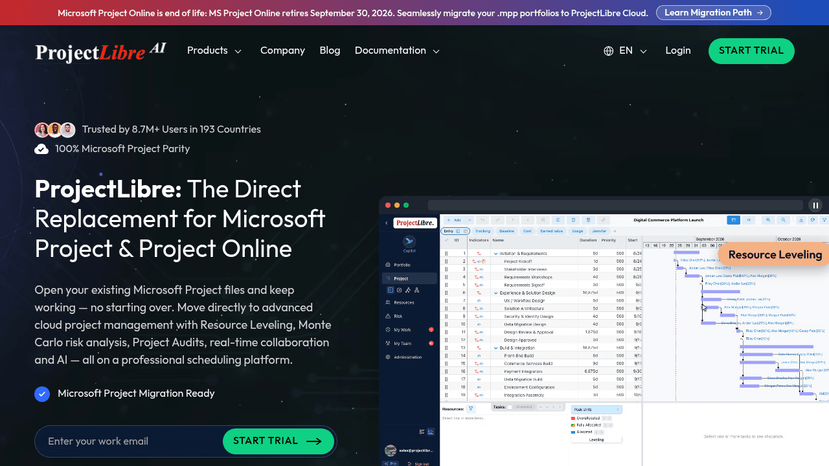
Task: Collapse Experience & Solution Design group
Action: click(x=496, y=293)
